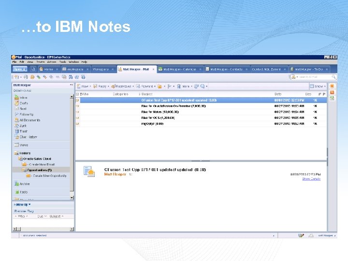Click Follow Up panel horizontal scrollbar

(x=43, y=229)
